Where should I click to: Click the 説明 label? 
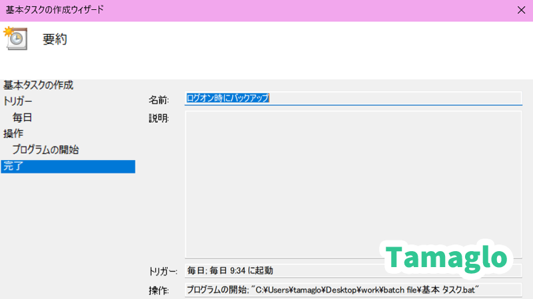click(x=159, y=119)
